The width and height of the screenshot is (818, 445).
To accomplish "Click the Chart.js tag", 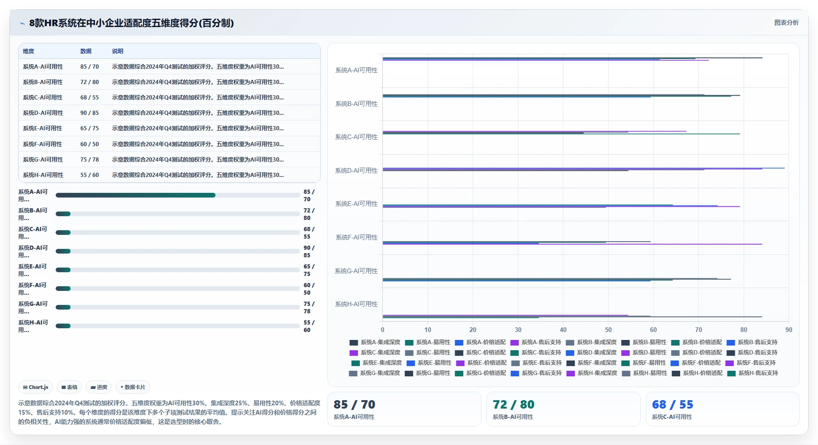I will [36, 387].
